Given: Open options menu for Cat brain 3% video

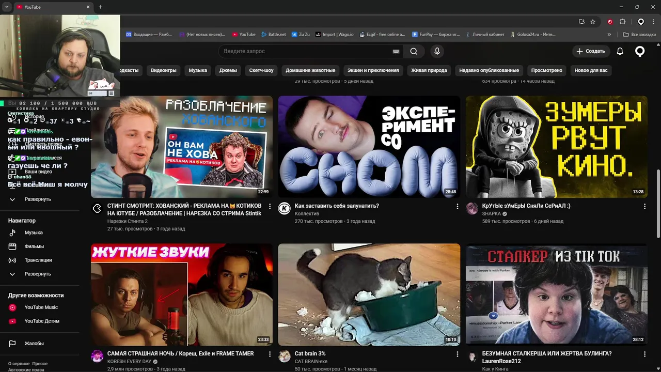Looking at the screenshot, I should 457,354.
